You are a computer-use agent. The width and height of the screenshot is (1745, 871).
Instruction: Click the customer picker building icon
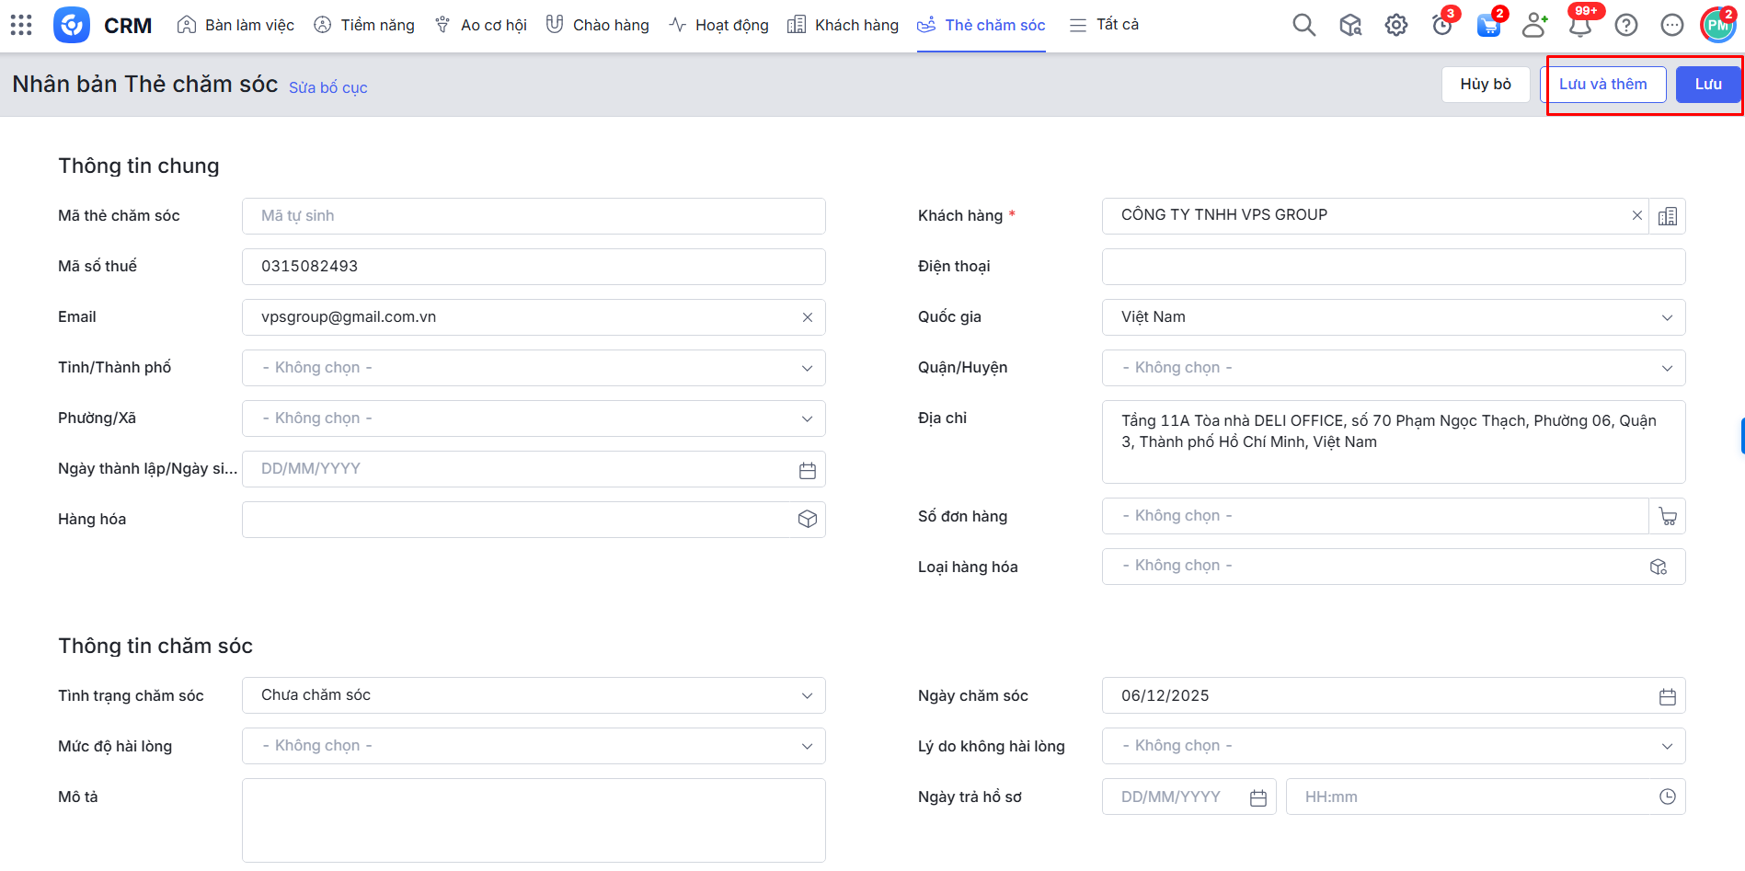tap(1667, 216)
